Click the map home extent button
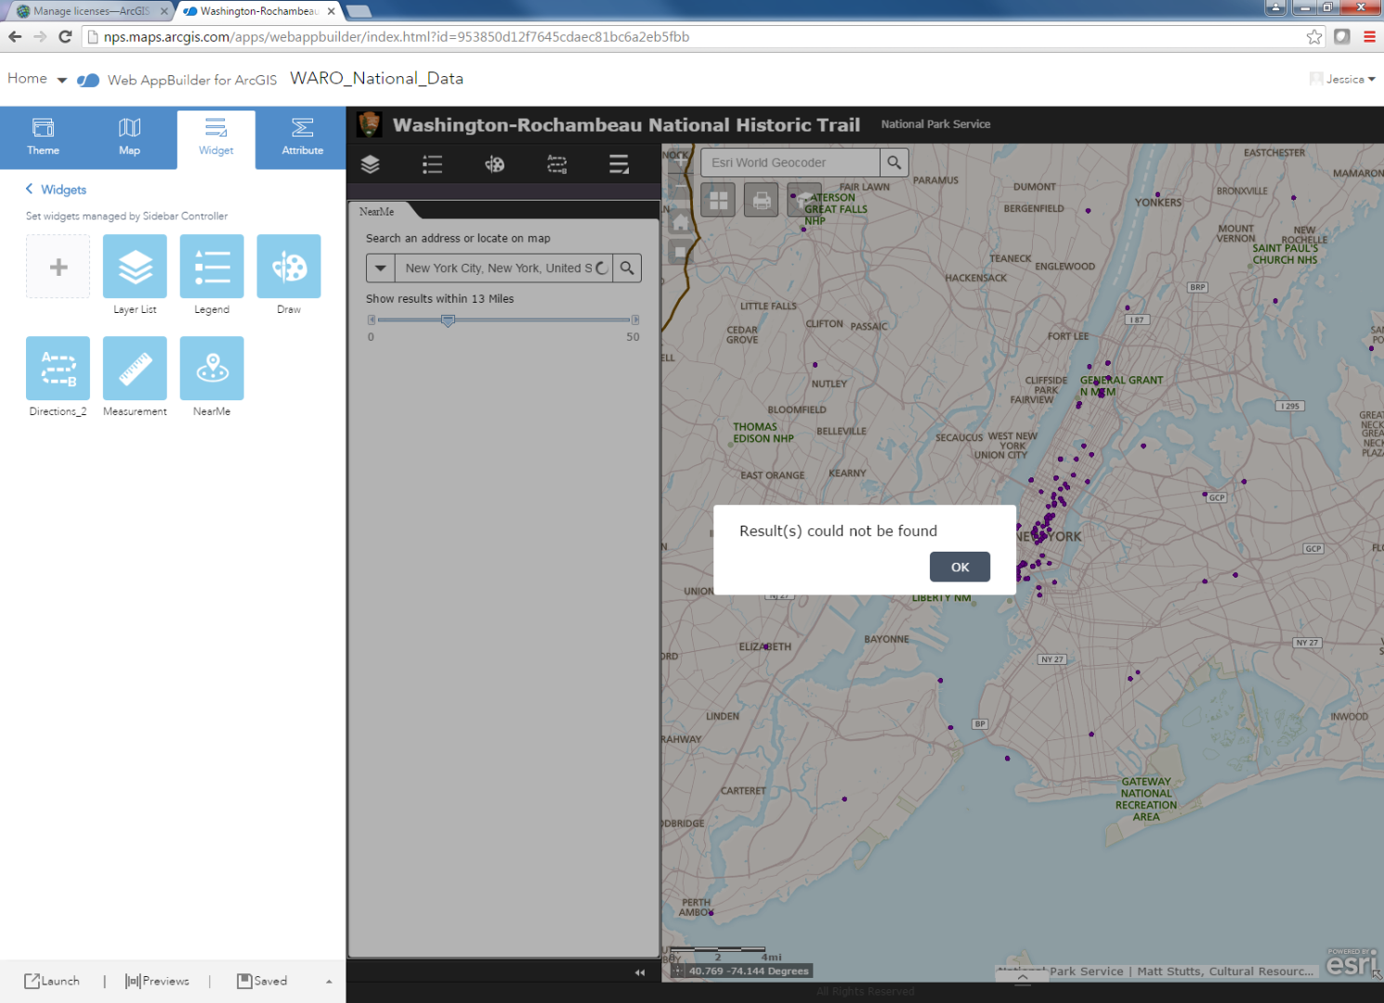Viewport: 1384px width, 1003px height. (x=681, y=222)
